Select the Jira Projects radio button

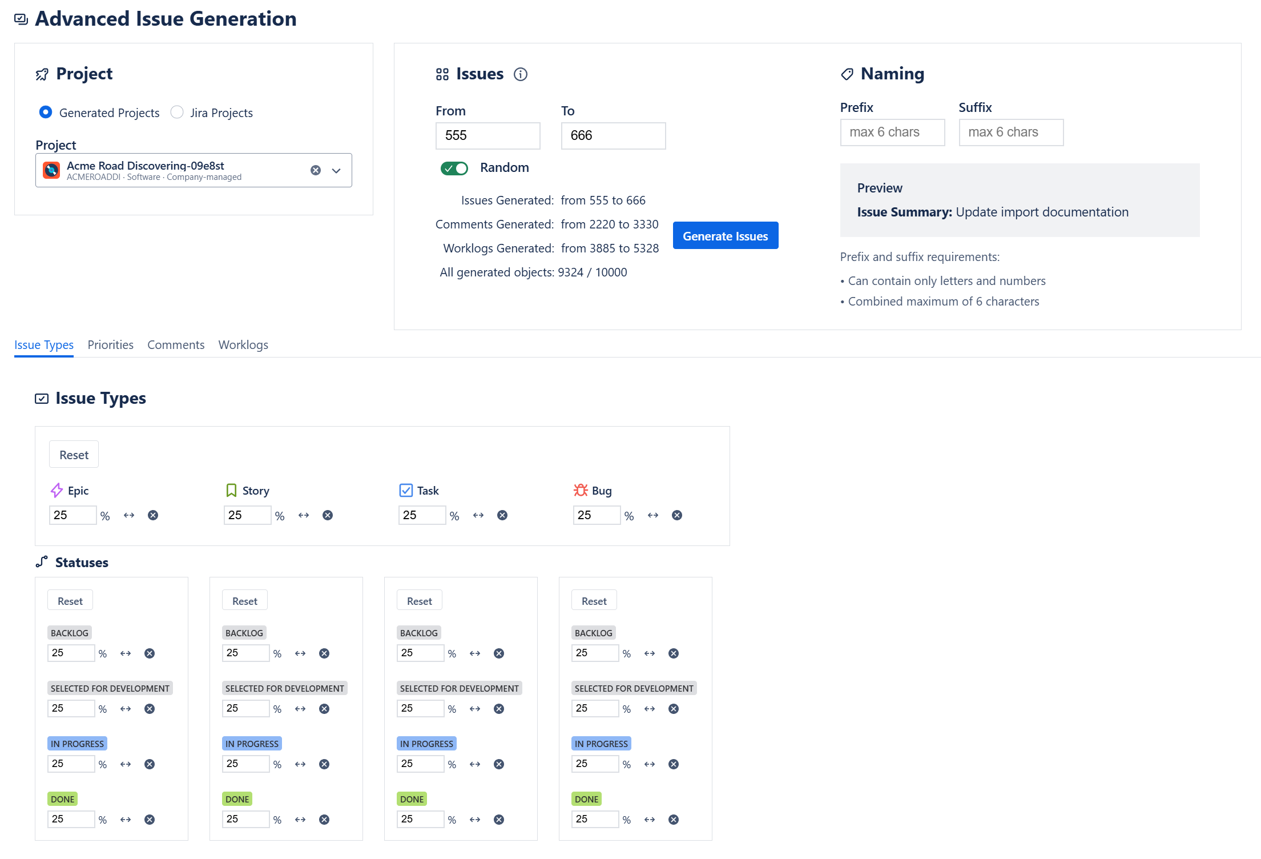[x=177, y=112]
